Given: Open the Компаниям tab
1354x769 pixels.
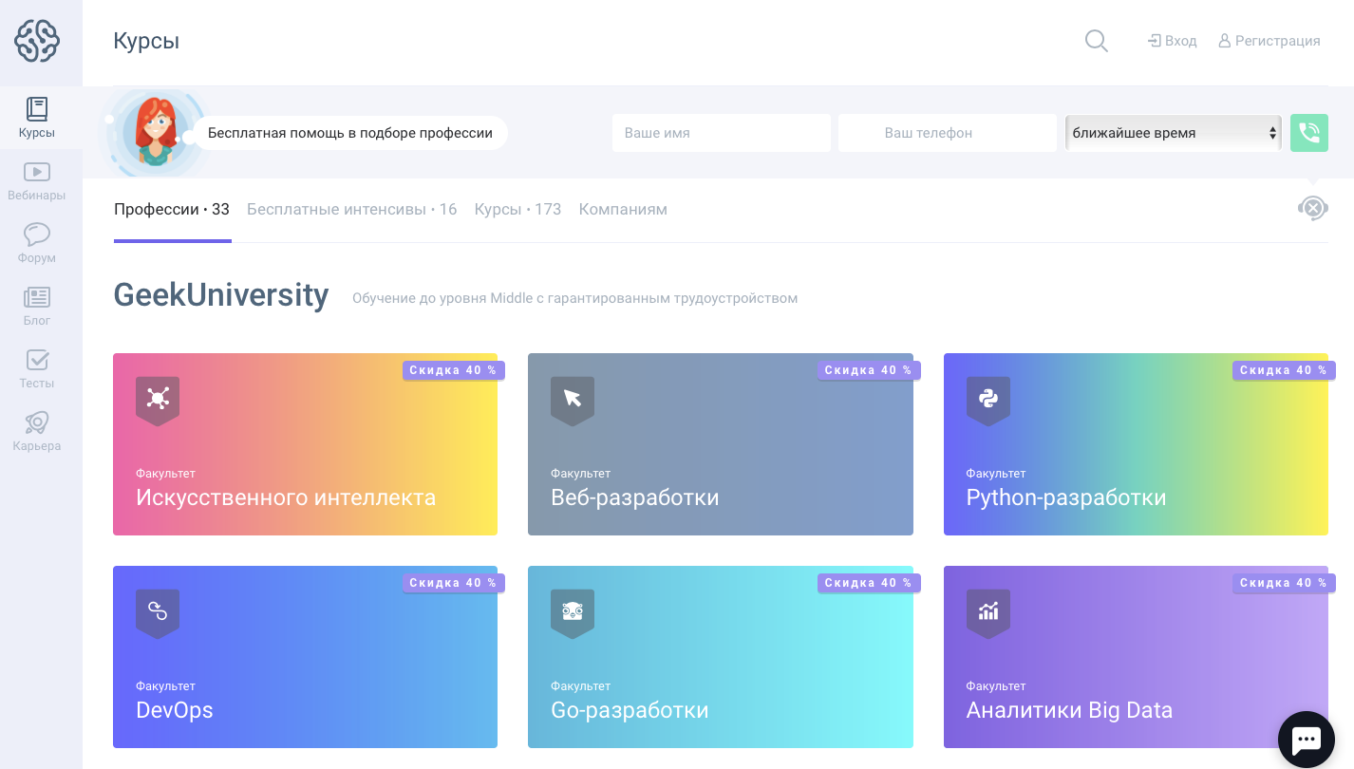Looking at the screenshot, I should pyautogui.click(x=623, y=209).
